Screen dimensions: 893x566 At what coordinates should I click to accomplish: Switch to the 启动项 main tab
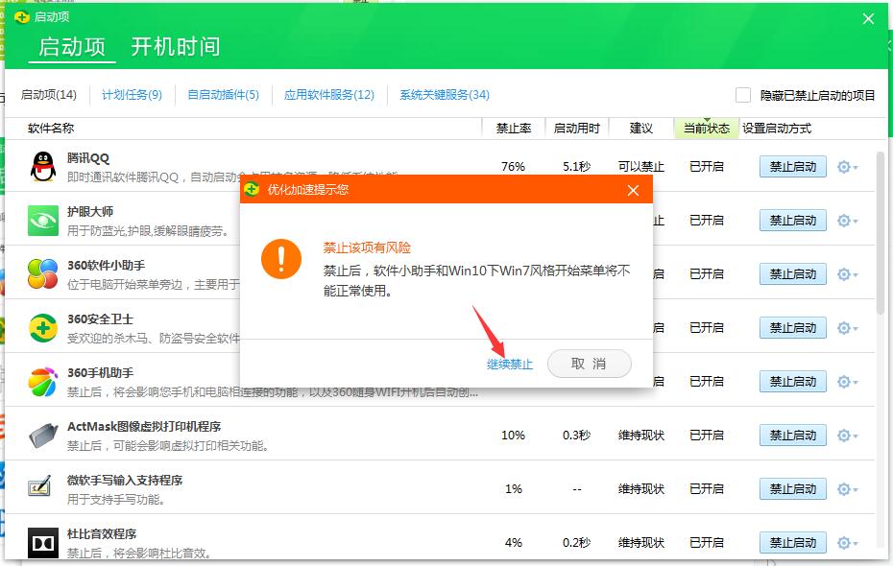tap(72, 47)
